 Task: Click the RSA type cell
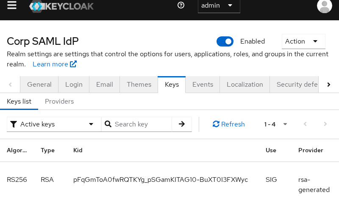[x=47, y=180]
